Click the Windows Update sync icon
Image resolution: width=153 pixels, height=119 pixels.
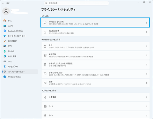[x=5, y=77]
